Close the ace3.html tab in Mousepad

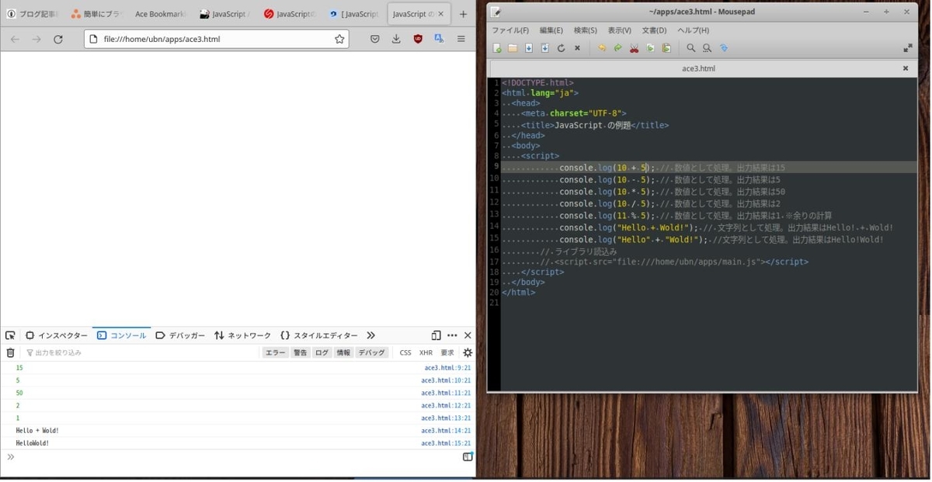click(x=906, y=68)
